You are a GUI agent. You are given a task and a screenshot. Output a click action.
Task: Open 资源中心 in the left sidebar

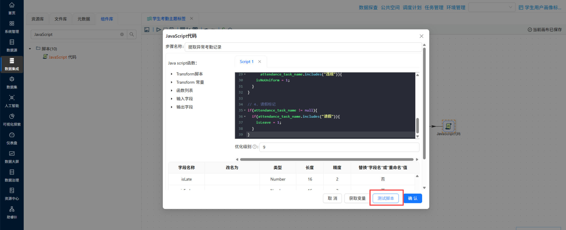12,194
